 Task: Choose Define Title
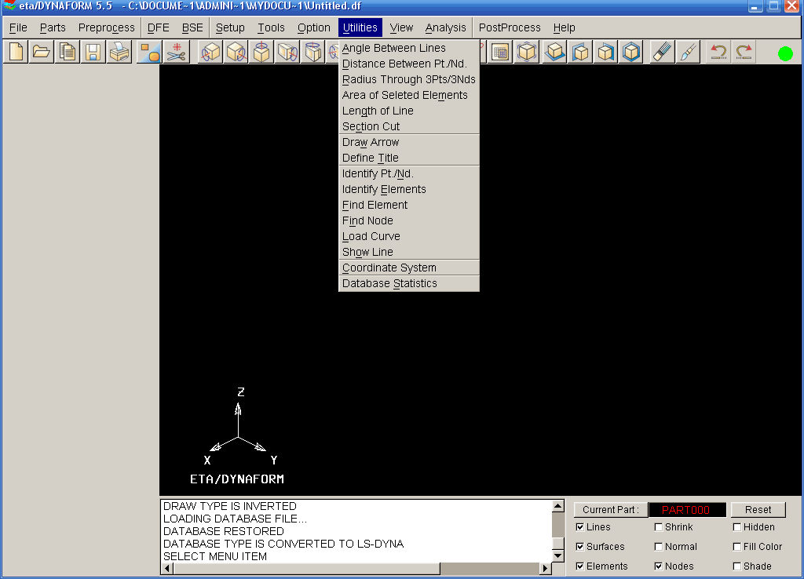409,158
